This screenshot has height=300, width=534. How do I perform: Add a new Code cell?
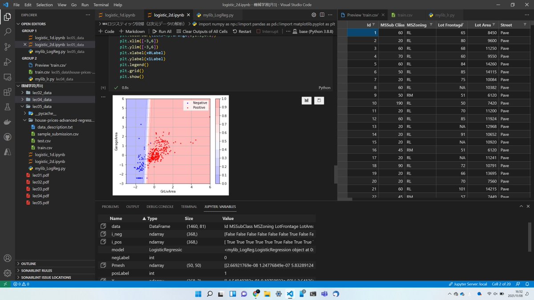(106, 32)
